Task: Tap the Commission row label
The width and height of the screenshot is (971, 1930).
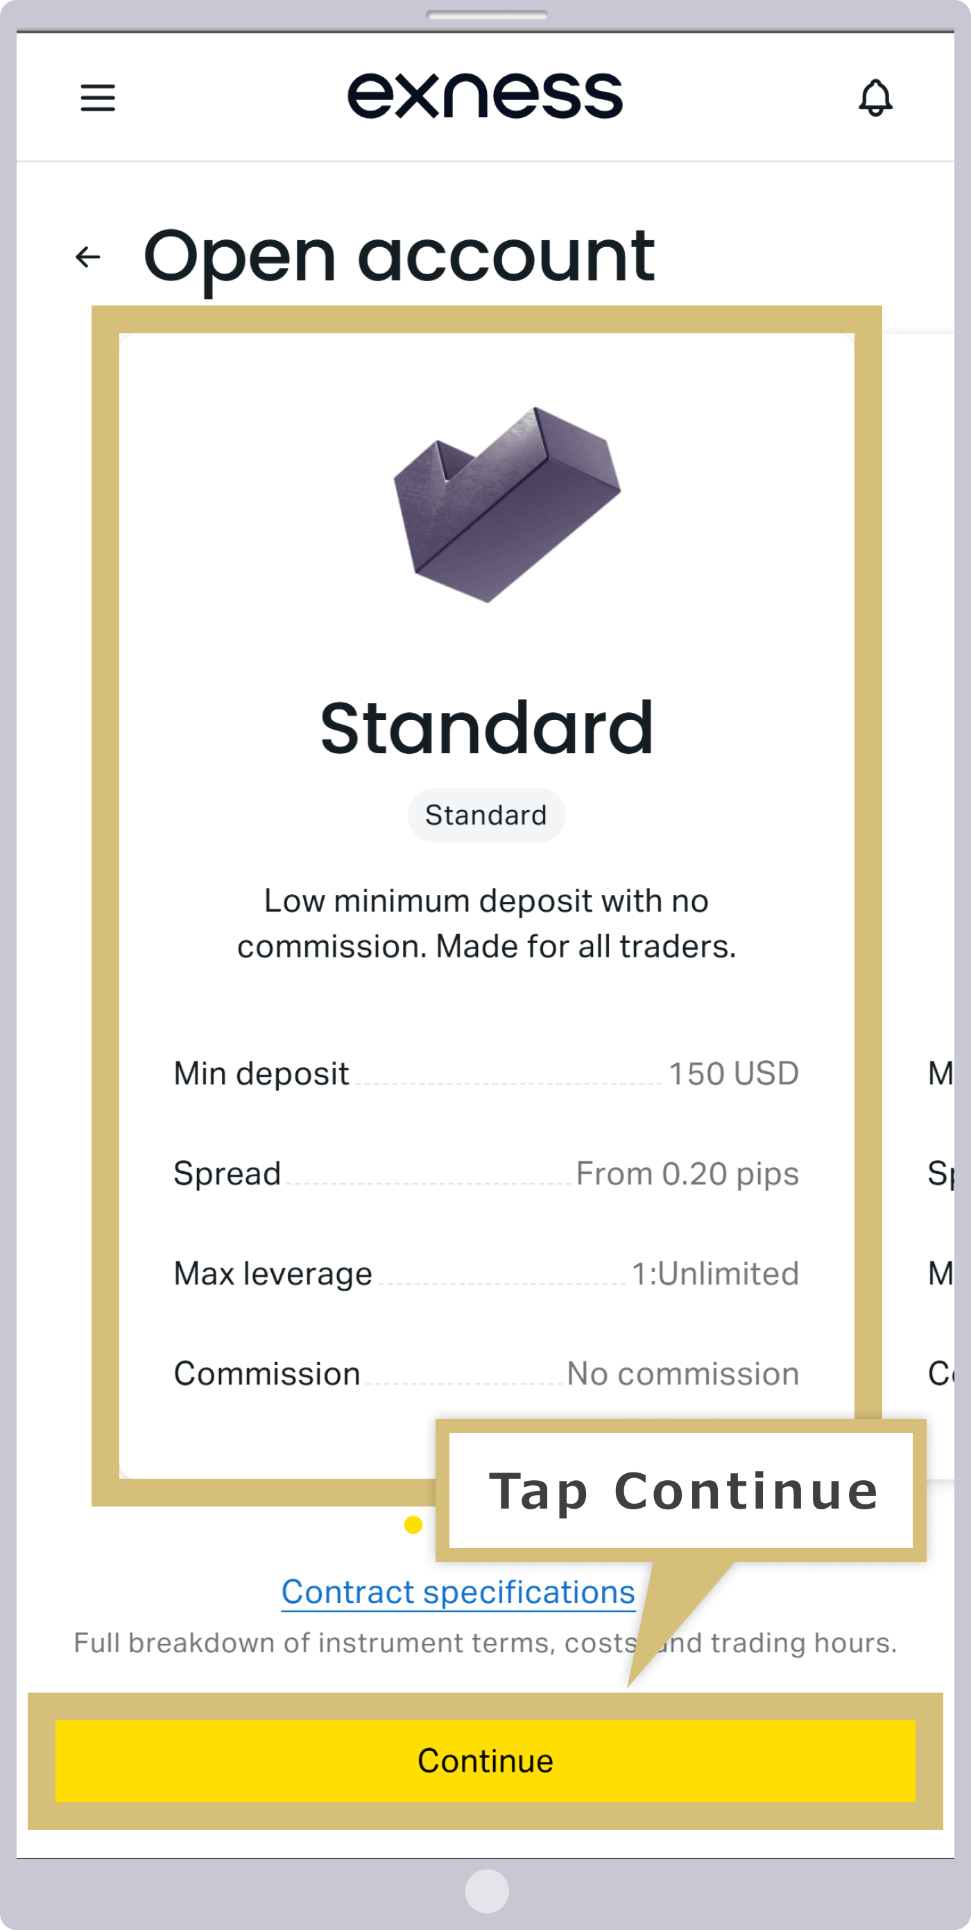Action: [266, 1373]
